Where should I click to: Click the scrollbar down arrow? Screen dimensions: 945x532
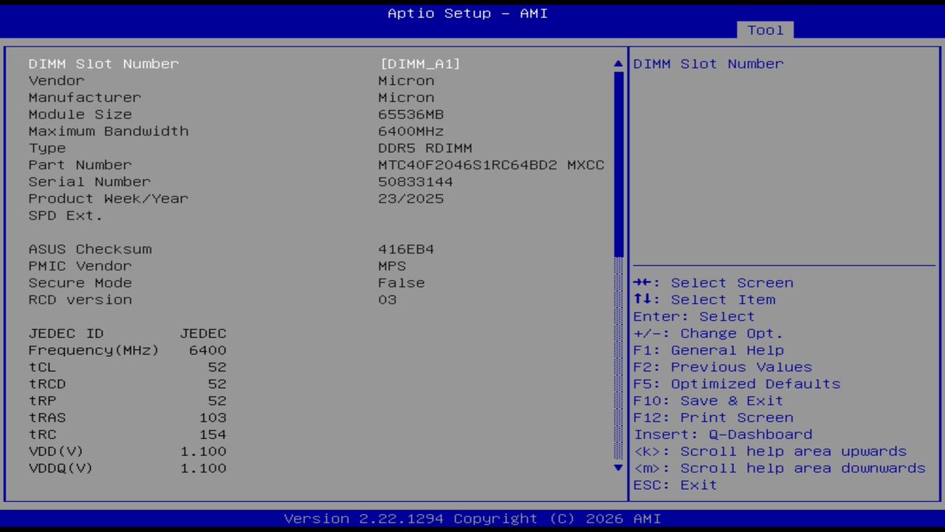click(x=617, y=468)
